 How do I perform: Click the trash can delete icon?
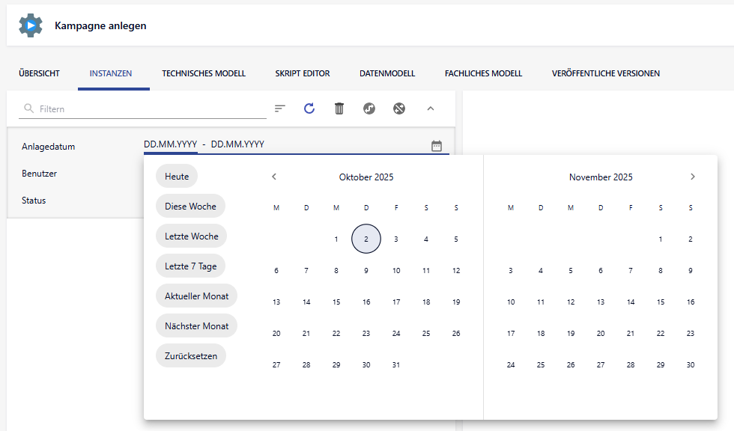coord(339,108)
